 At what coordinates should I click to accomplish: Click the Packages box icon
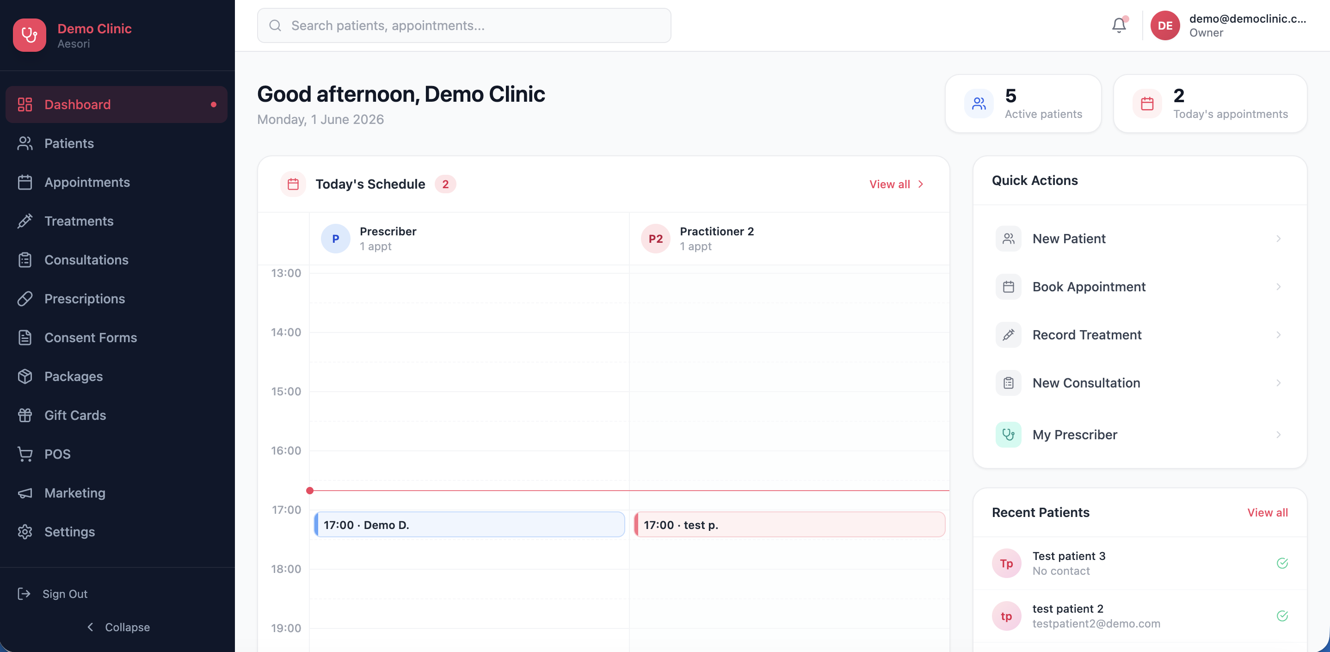(x=25, y=376)
